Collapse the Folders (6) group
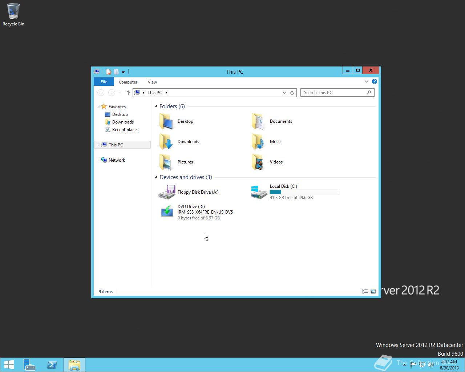 156,106
